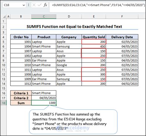Image resolution: width=146 pixels, height=136 pixels.
Task: Click 'Google' company cell
Action: pos(69,65)
